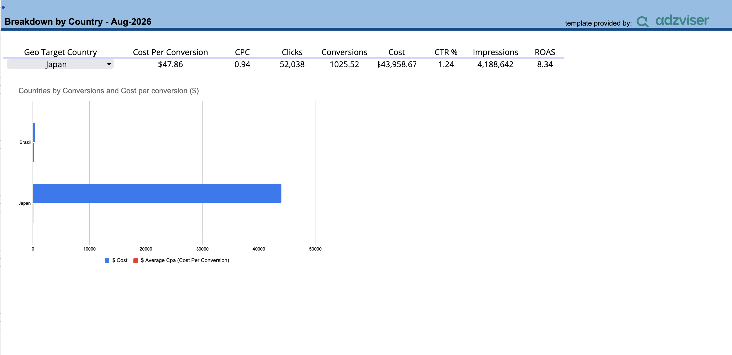This screenshot has width=732, height=355.
Task: Select the $47.86 cost per conversion cell
Action: pos(171,64)
